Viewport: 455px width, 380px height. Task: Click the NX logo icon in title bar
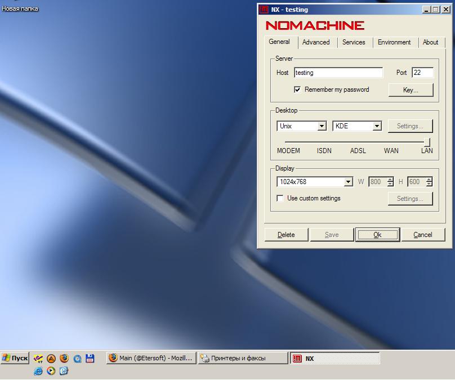pos(264,10)
